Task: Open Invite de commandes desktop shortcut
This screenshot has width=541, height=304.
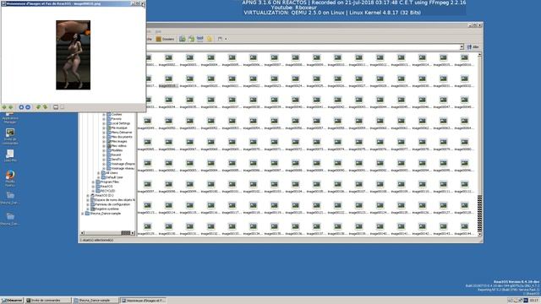Action: click(10, 137)
